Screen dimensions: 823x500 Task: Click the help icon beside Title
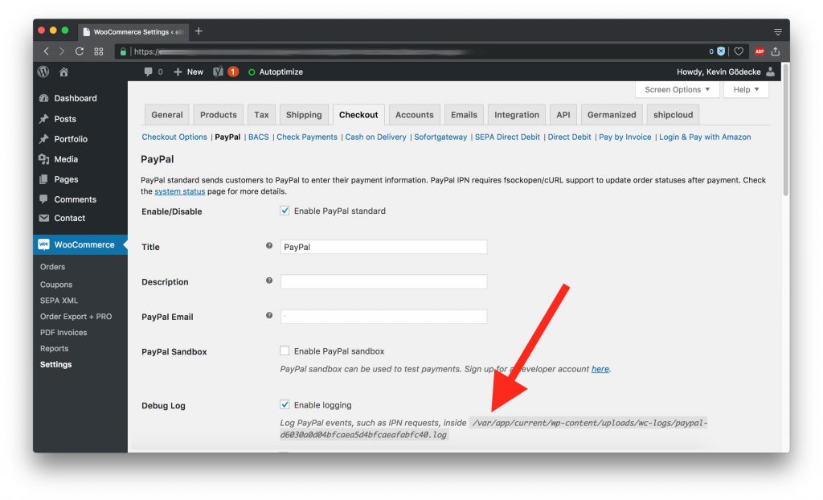tap(269, 246)
